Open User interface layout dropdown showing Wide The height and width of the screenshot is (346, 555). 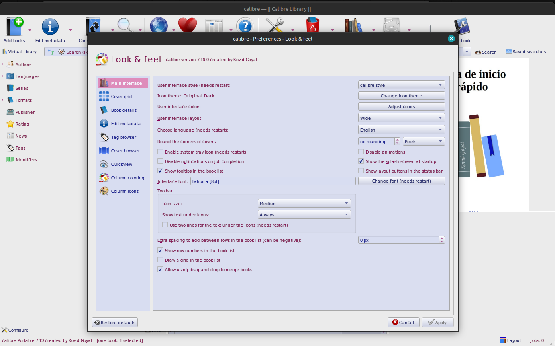pyautogui.click(x=401, y=118)
